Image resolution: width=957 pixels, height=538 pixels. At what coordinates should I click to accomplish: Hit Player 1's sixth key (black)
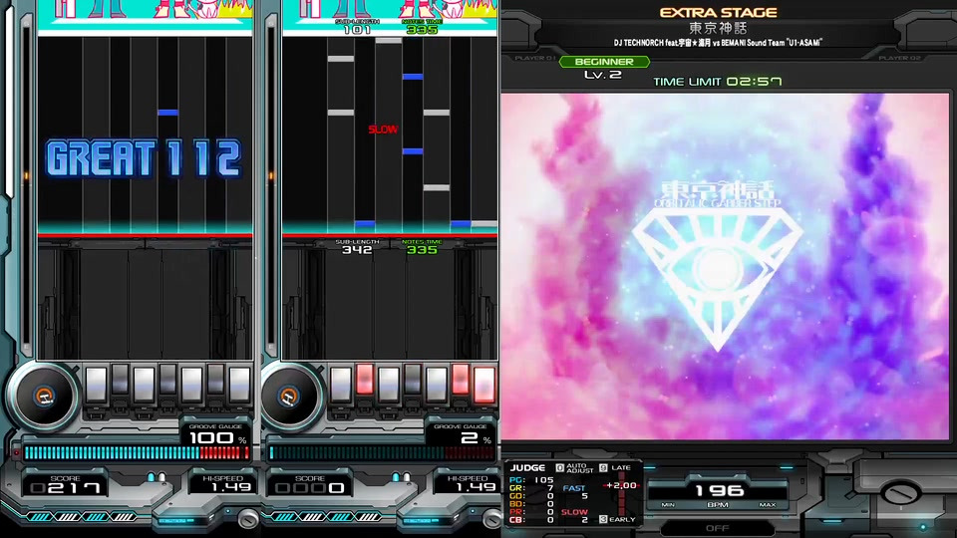[215, 380]
